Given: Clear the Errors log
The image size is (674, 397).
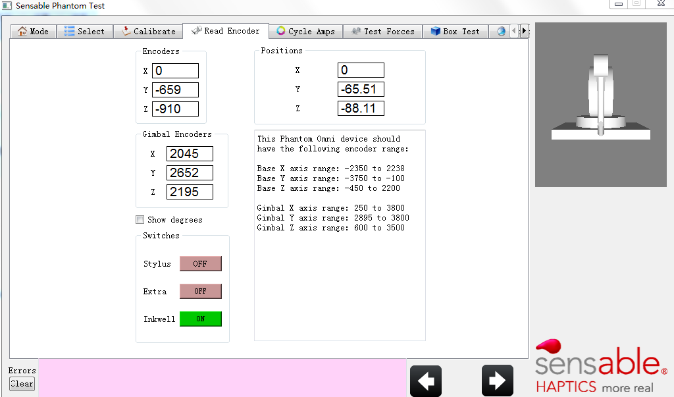Looking at the screenshot, I should coord(22,384).
